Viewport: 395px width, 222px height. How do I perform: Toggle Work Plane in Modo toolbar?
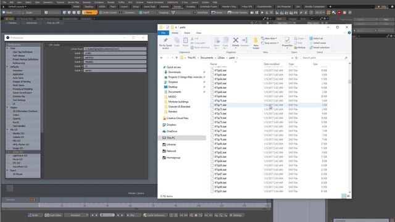pos(201,12)
